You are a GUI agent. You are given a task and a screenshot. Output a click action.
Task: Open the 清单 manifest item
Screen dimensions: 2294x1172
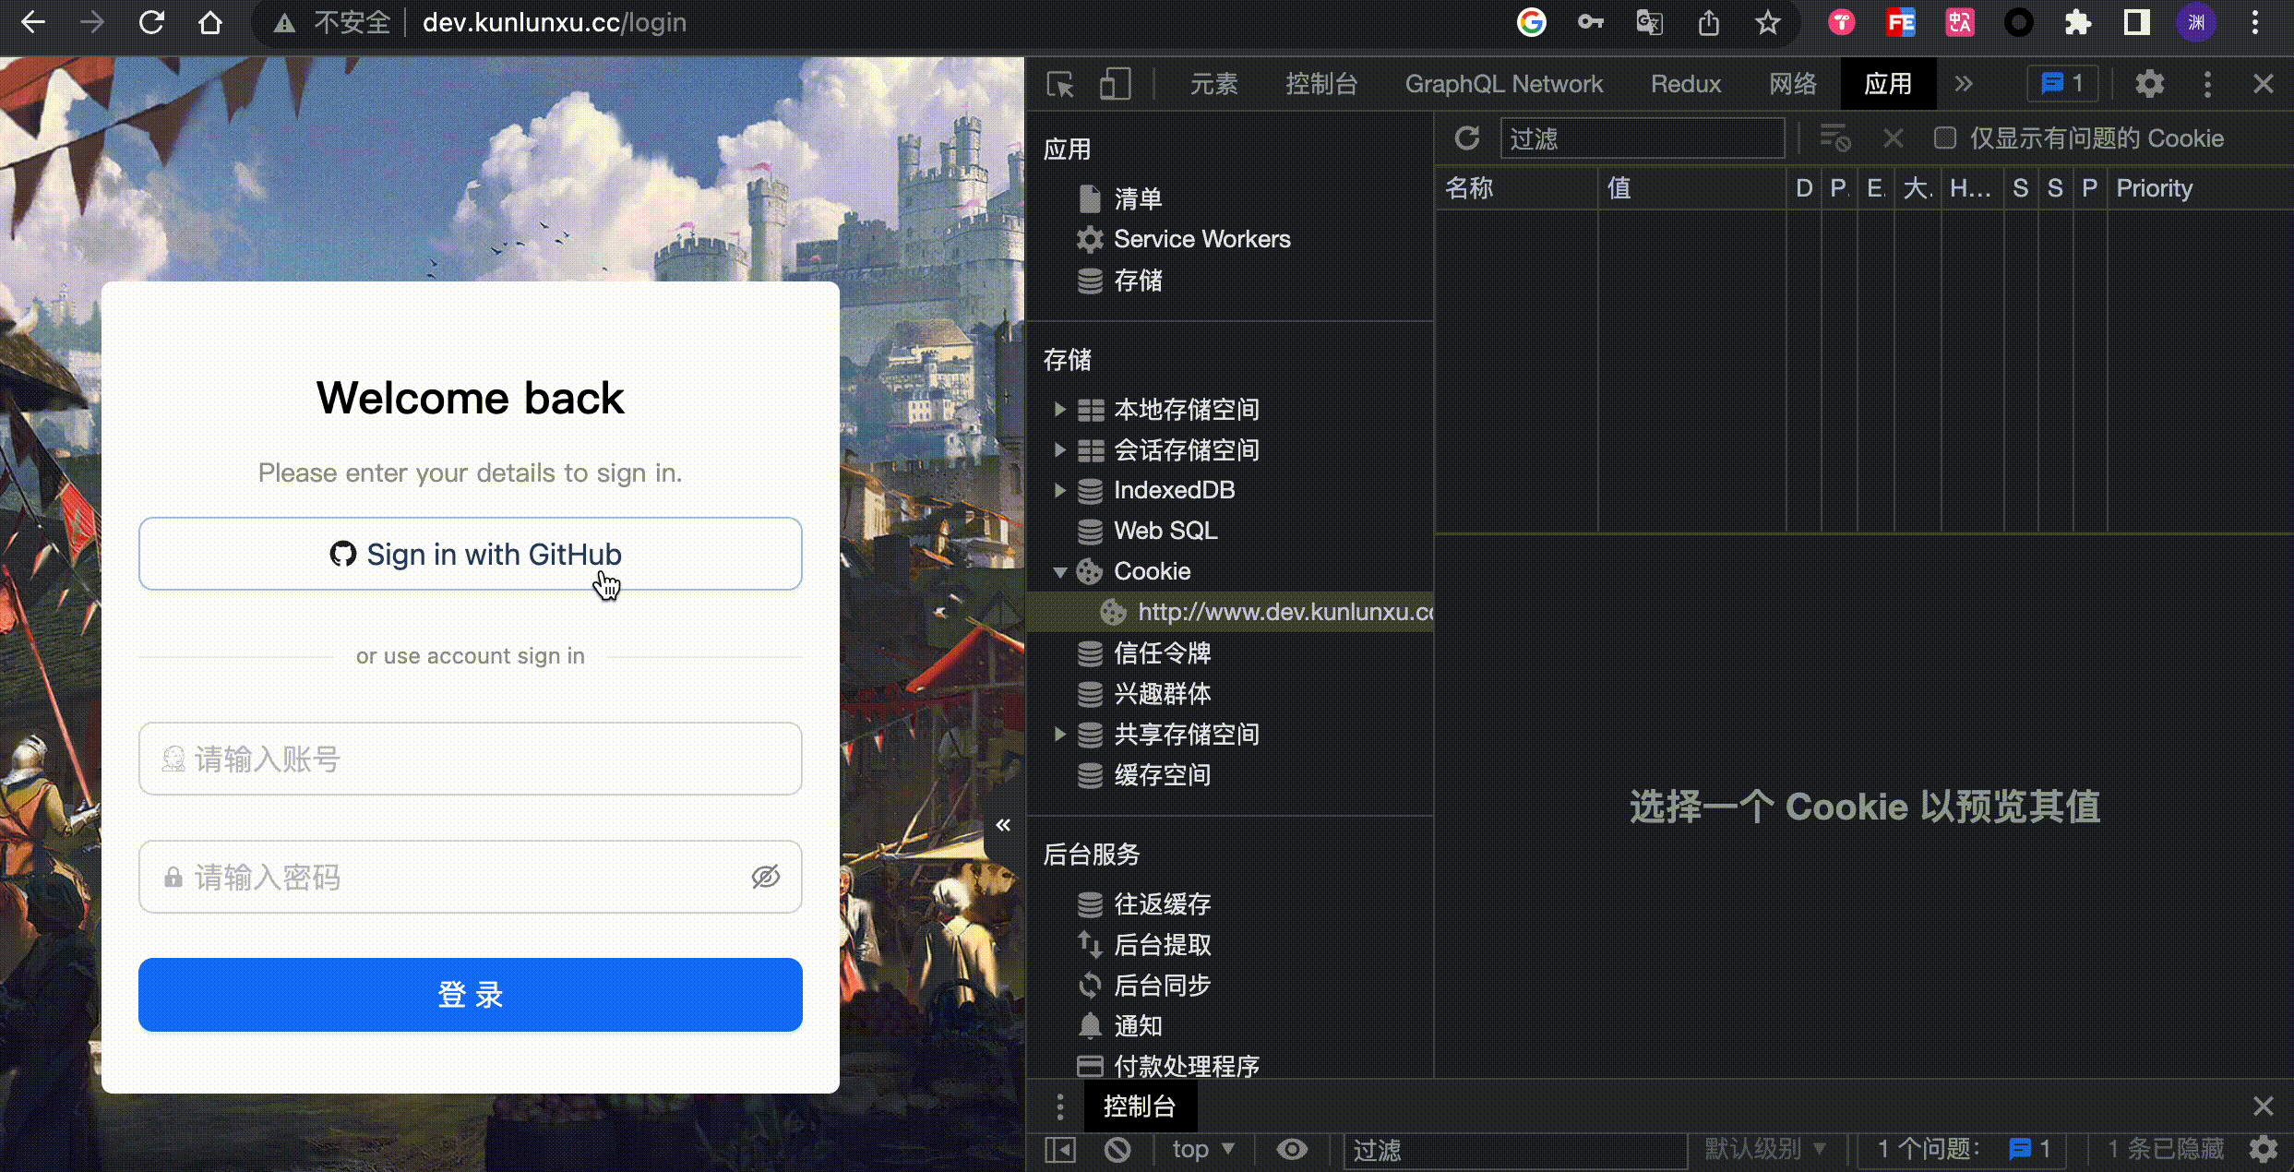coord(1137,199)
